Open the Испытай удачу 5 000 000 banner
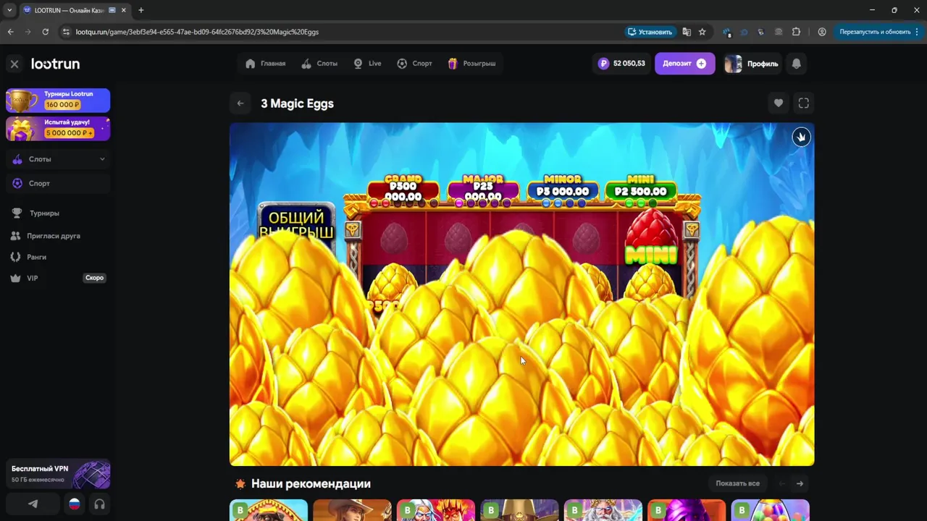This screenshot has height=521, width=927. tap(58, 128)
